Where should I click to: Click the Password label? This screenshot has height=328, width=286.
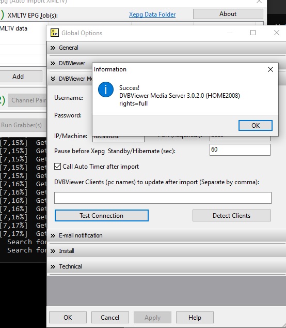(x=68, y=115)
